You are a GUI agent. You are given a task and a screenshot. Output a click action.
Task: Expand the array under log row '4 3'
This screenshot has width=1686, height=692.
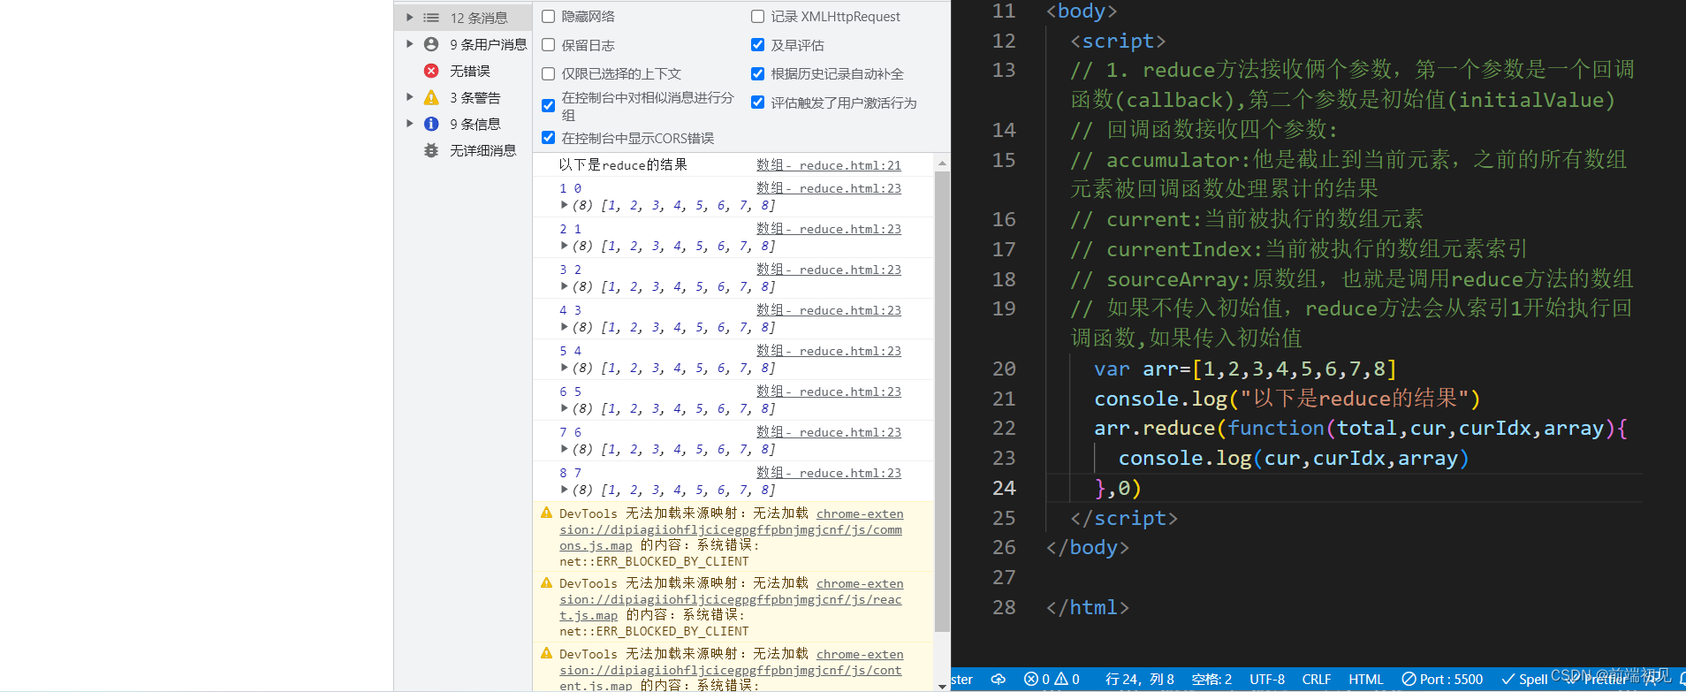(565, 327)
